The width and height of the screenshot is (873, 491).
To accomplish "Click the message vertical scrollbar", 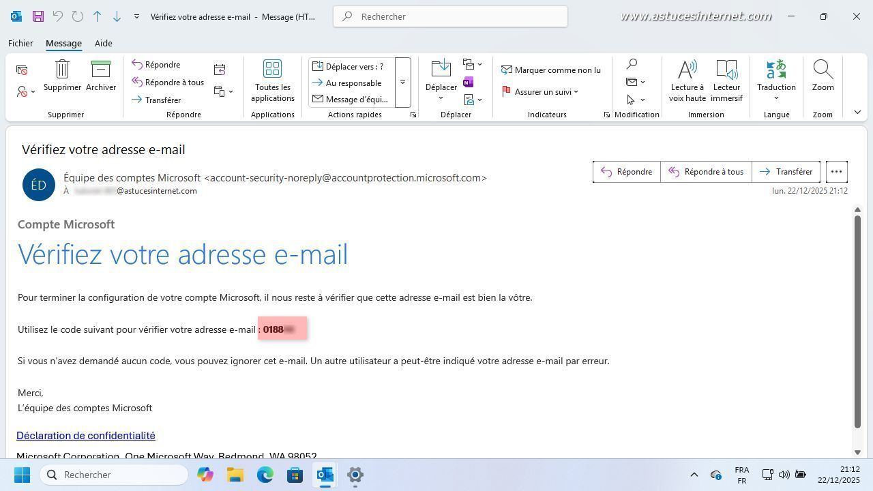I will click(x=857, y=321).
